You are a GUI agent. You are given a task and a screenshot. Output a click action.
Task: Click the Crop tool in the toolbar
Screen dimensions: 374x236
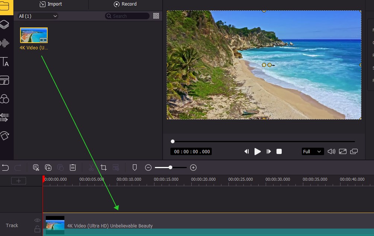[x=103, y=167]
